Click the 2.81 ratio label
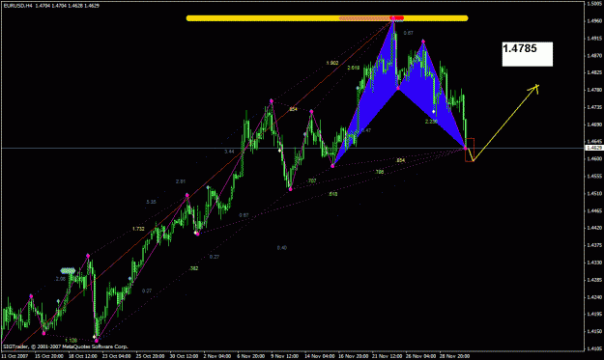The height and width of the screenshot is (360, 604). point(181,181)
